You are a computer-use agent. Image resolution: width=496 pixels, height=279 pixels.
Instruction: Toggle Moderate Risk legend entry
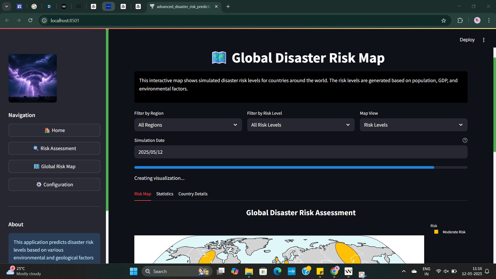454,232
